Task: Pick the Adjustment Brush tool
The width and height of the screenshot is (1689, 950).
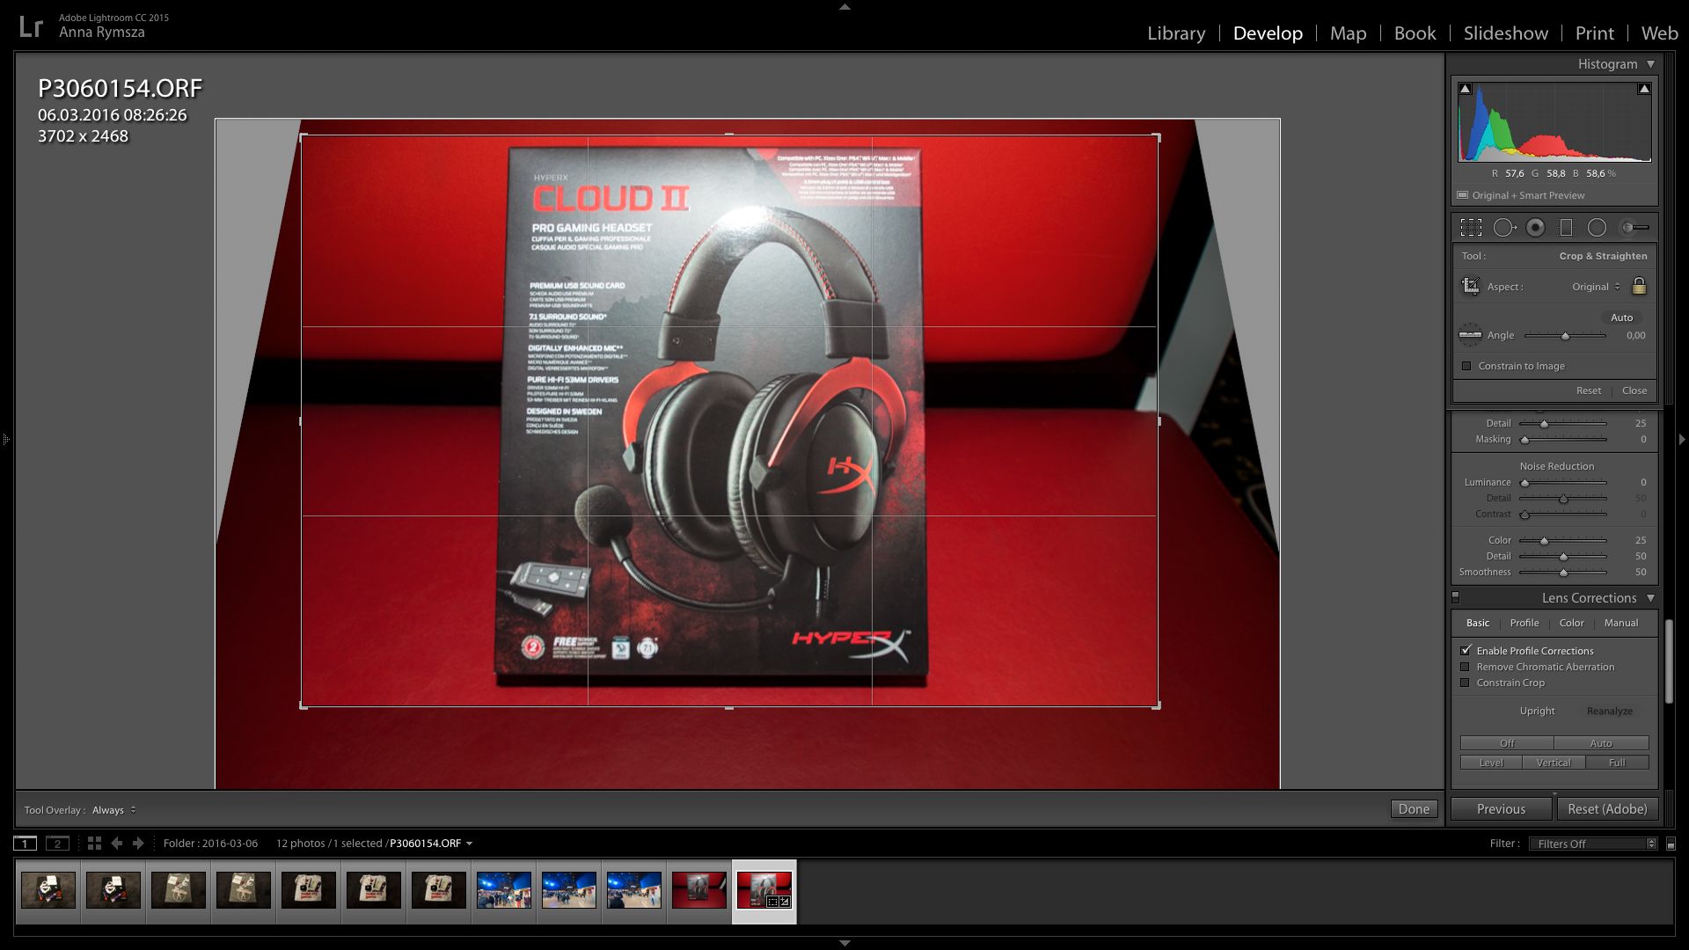Action: pos(1634,228)
